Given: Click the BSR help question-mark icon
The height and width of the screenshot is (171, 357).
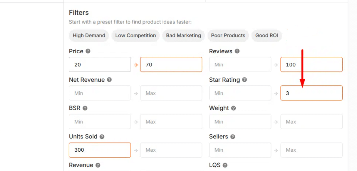Looking at the screenshot, I should 85,108.
